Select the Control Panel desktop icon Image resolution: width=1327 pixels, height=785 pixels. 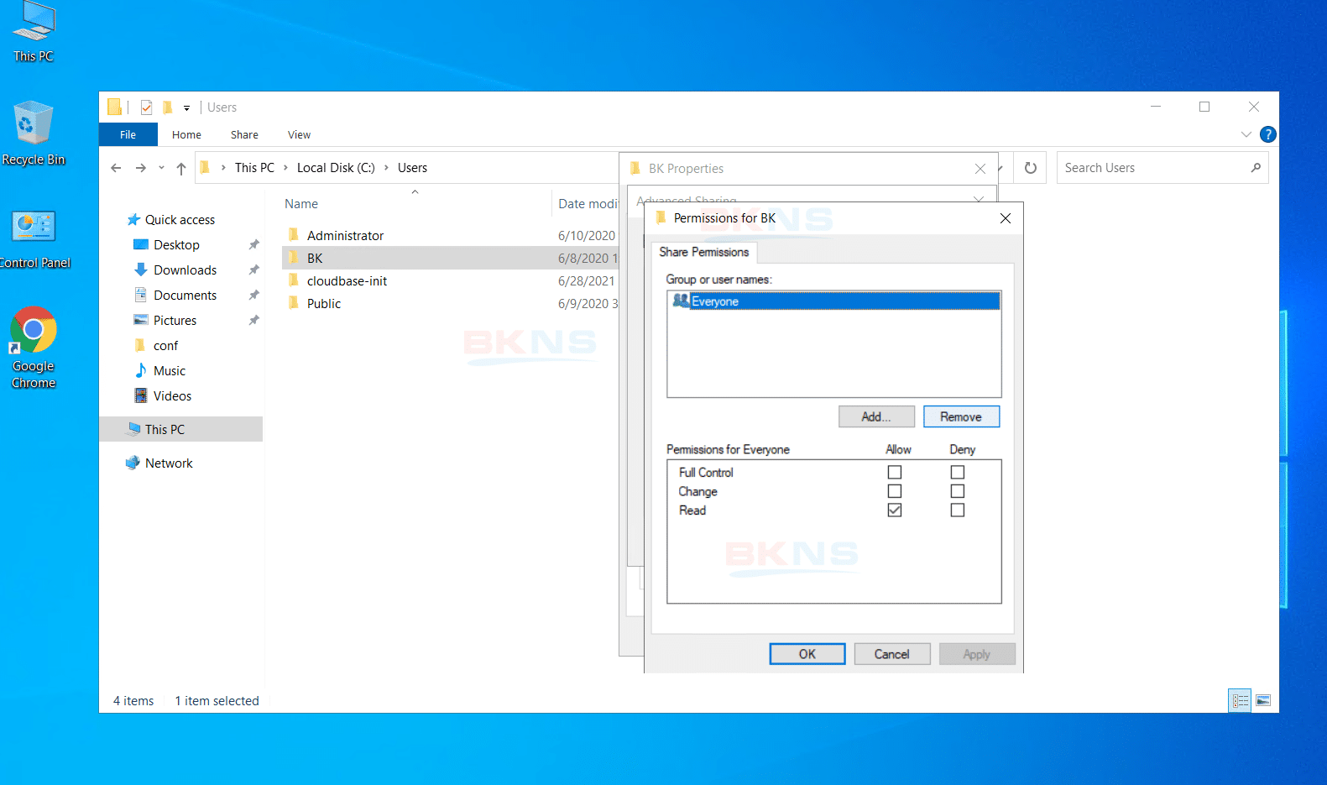click(34, 239)
